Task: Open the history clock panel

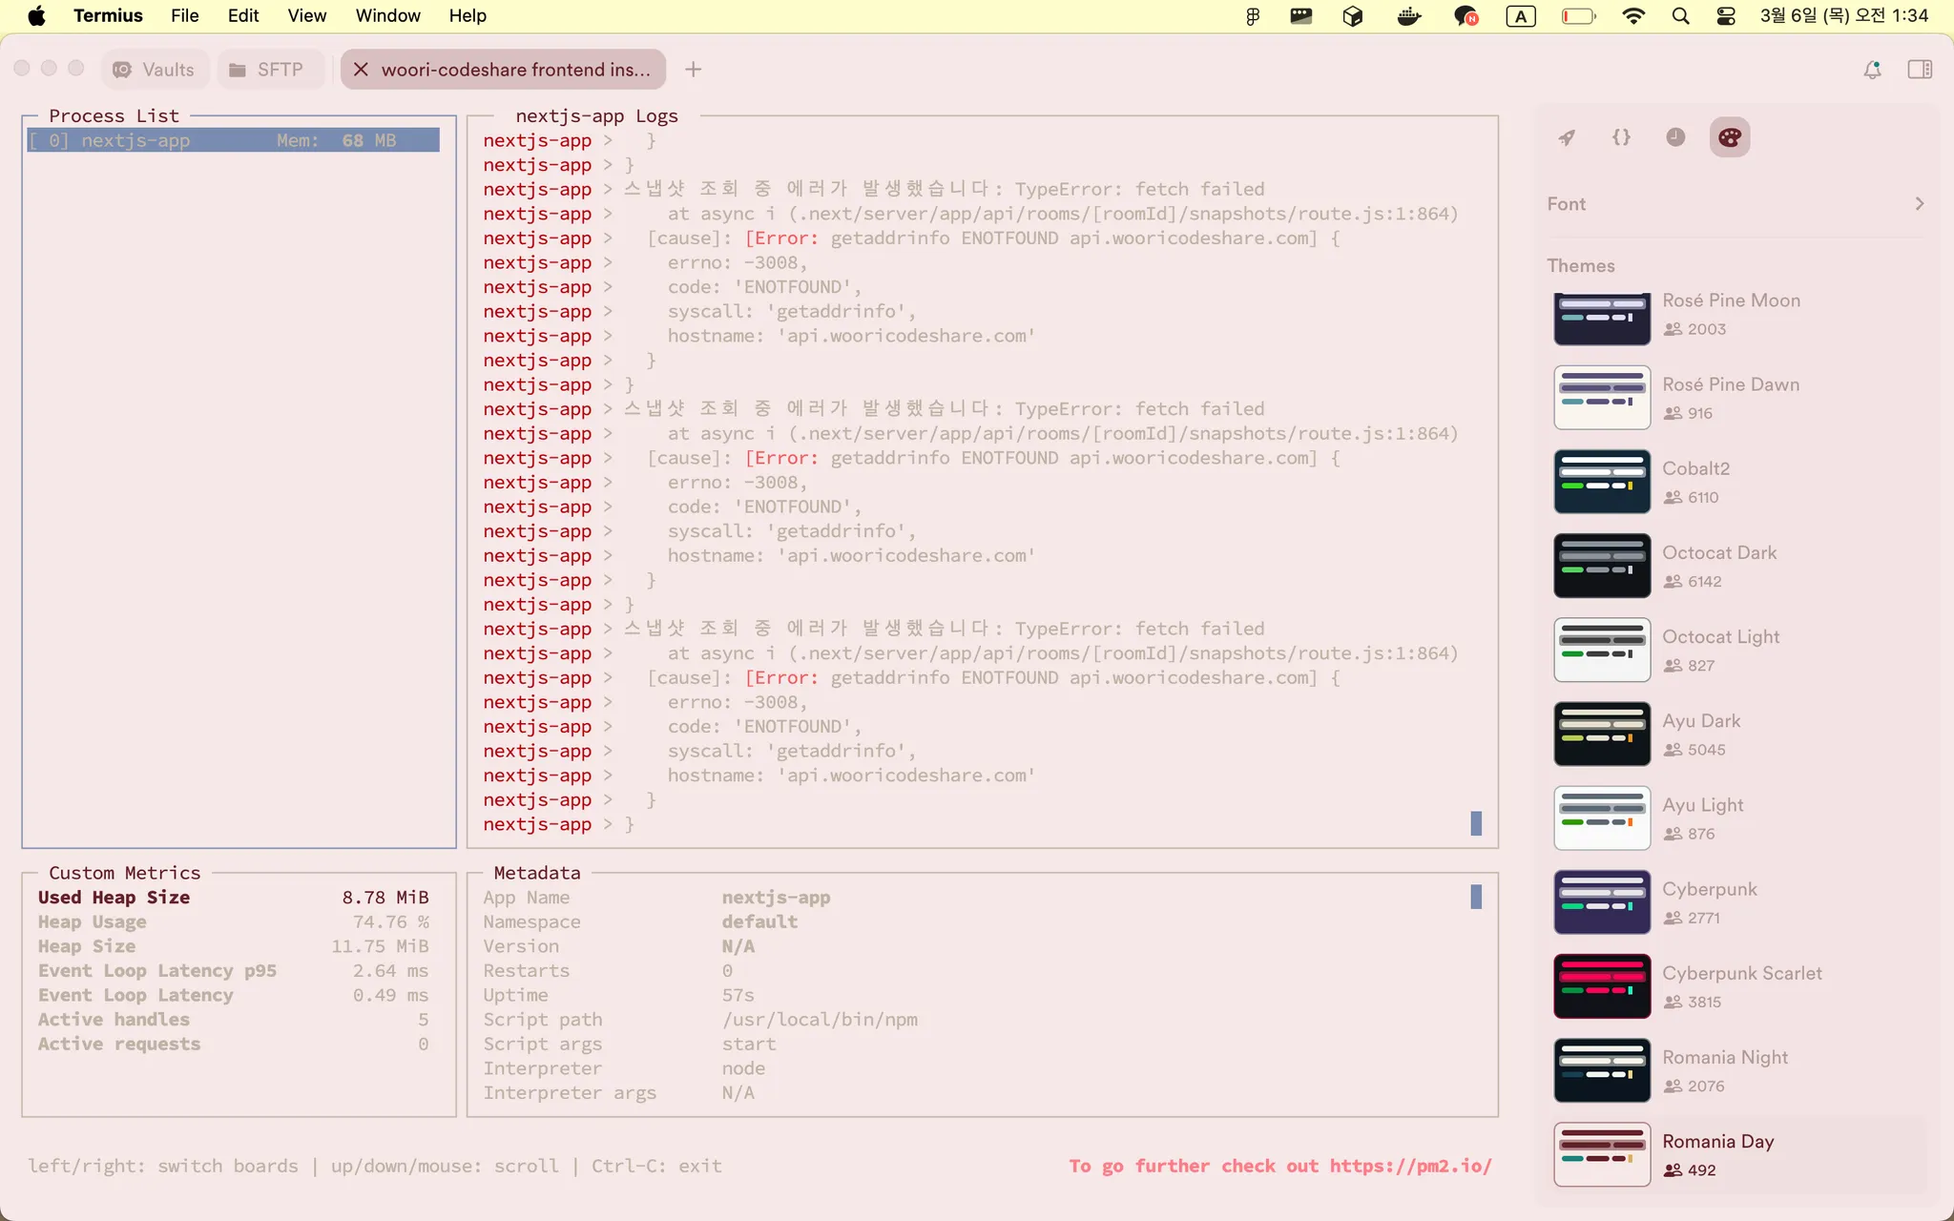Action: (x=1675, y=137)
